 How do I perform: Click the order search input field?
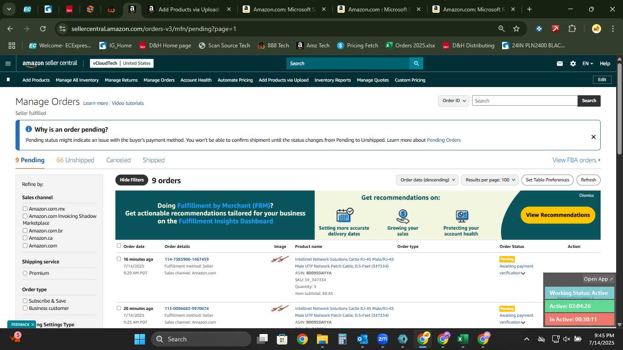[x=524, y=101]
